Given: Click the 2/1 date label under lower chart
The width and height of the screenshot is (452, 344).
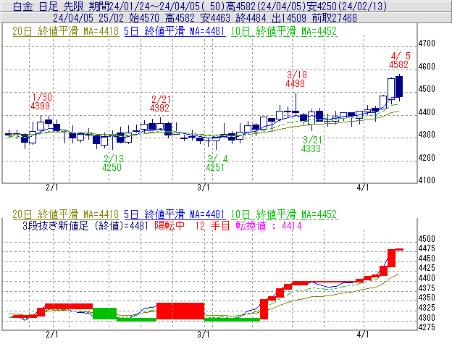Looking at the screenshot, I should click(x=52, y=335).
